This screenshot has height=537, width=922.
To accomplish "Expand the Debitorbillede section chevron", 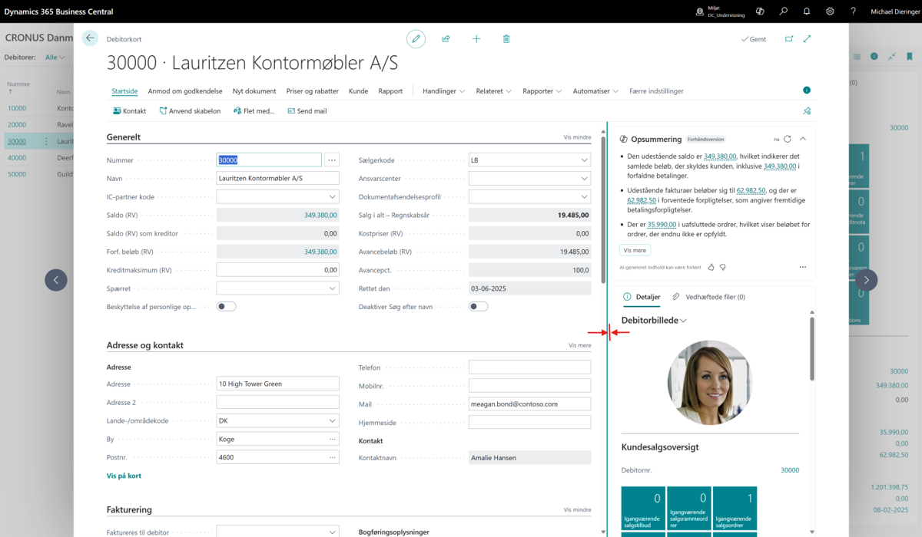I will click(683, 321).
